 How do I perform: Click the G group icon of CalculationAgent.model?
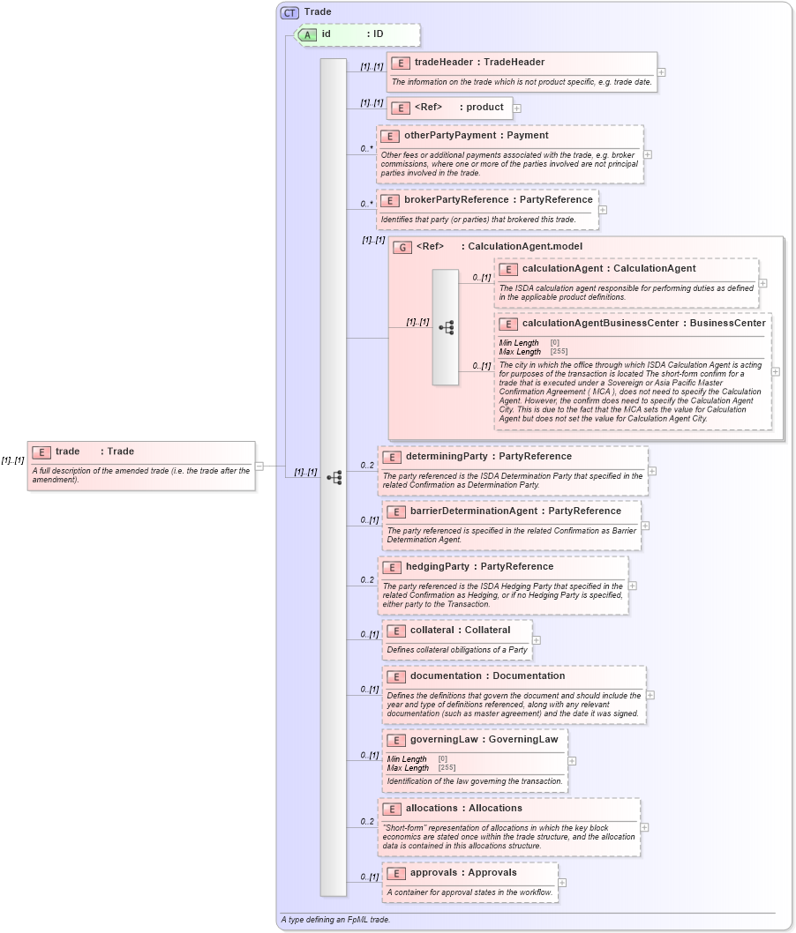coord(402,247)
